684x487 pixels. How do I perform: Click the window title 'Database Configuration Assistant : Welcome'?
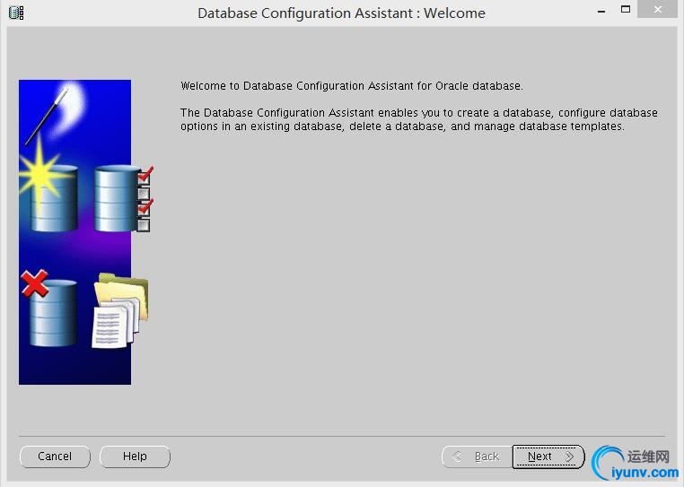pos(341,13)
